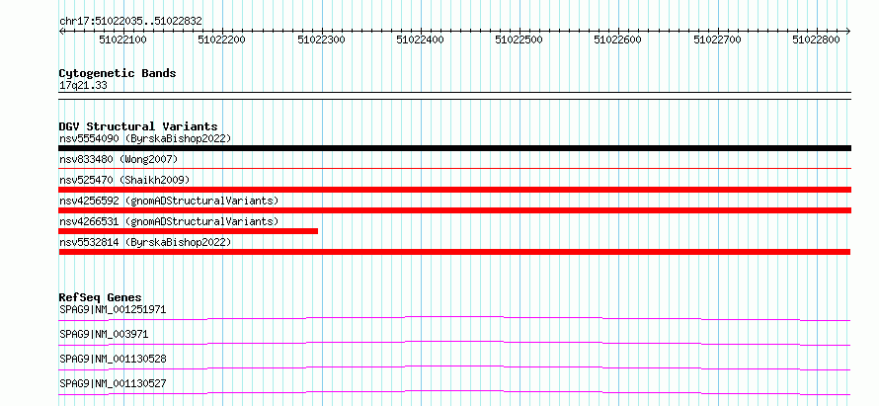
Task: Click the nsv5554090 black variant bar
Action: coord(454,148)
